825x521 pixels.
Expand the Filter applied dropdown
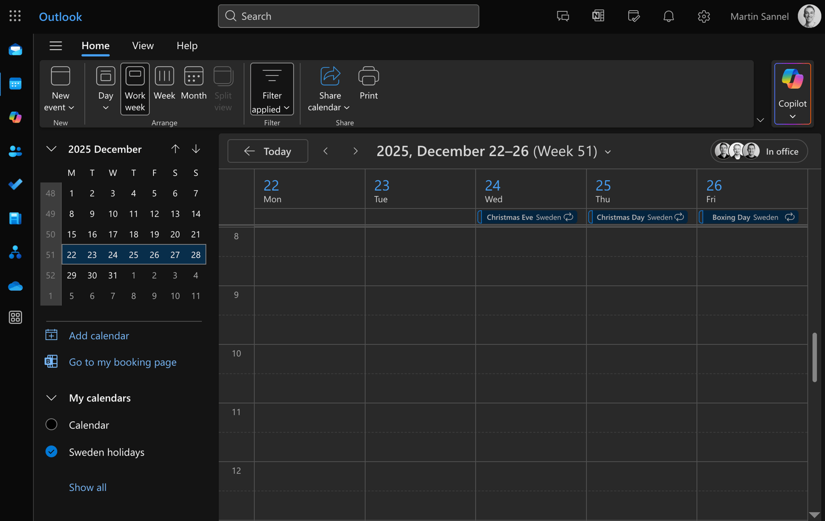[x=271, y=89]
